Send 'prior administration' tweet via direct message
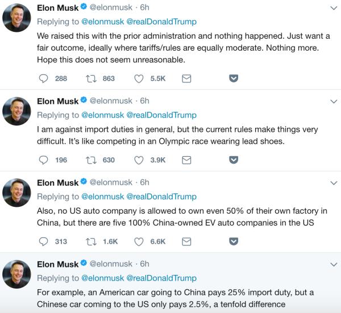 [186, 78]
